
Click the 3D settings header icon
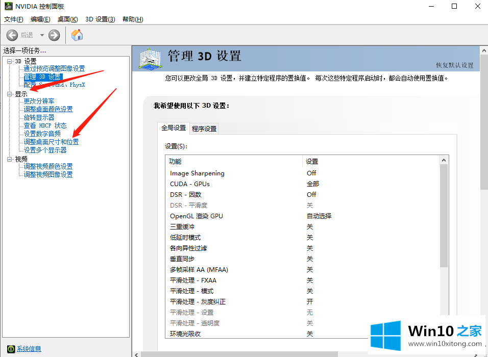[150, 59]
